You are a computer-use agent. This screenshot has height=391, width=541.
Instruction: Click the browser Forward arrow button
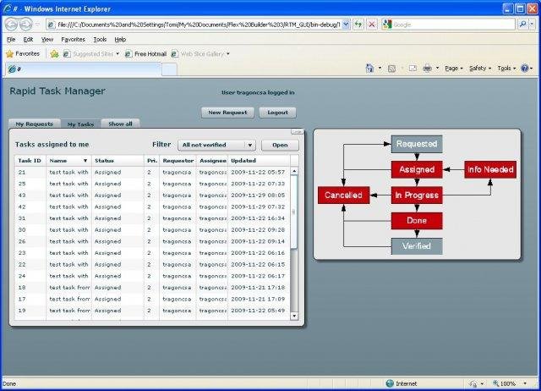(25, 25)
